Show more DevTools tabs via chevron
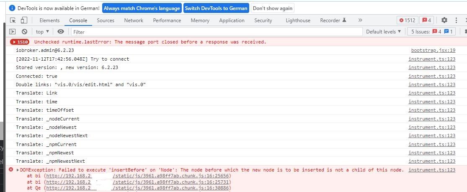The height and width of the screenshot is (192, 467). (360, 20)
